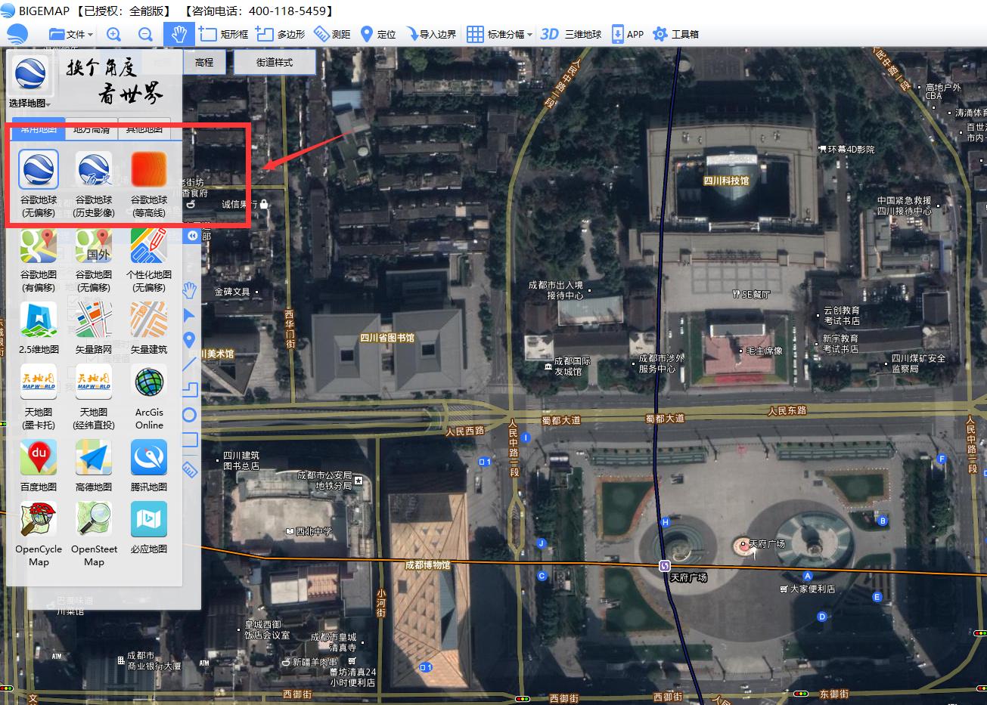Image resolution: width=987 pixels, height=705 pixels.
Task: Click the zoom in magnifier tool
Action: (x=113, y=34)
